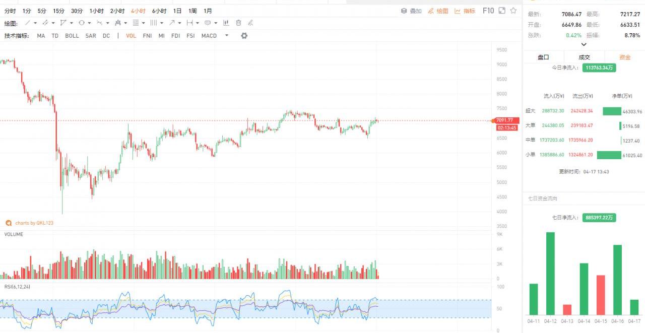Open indicator settings gear icon

pos(244,36)
